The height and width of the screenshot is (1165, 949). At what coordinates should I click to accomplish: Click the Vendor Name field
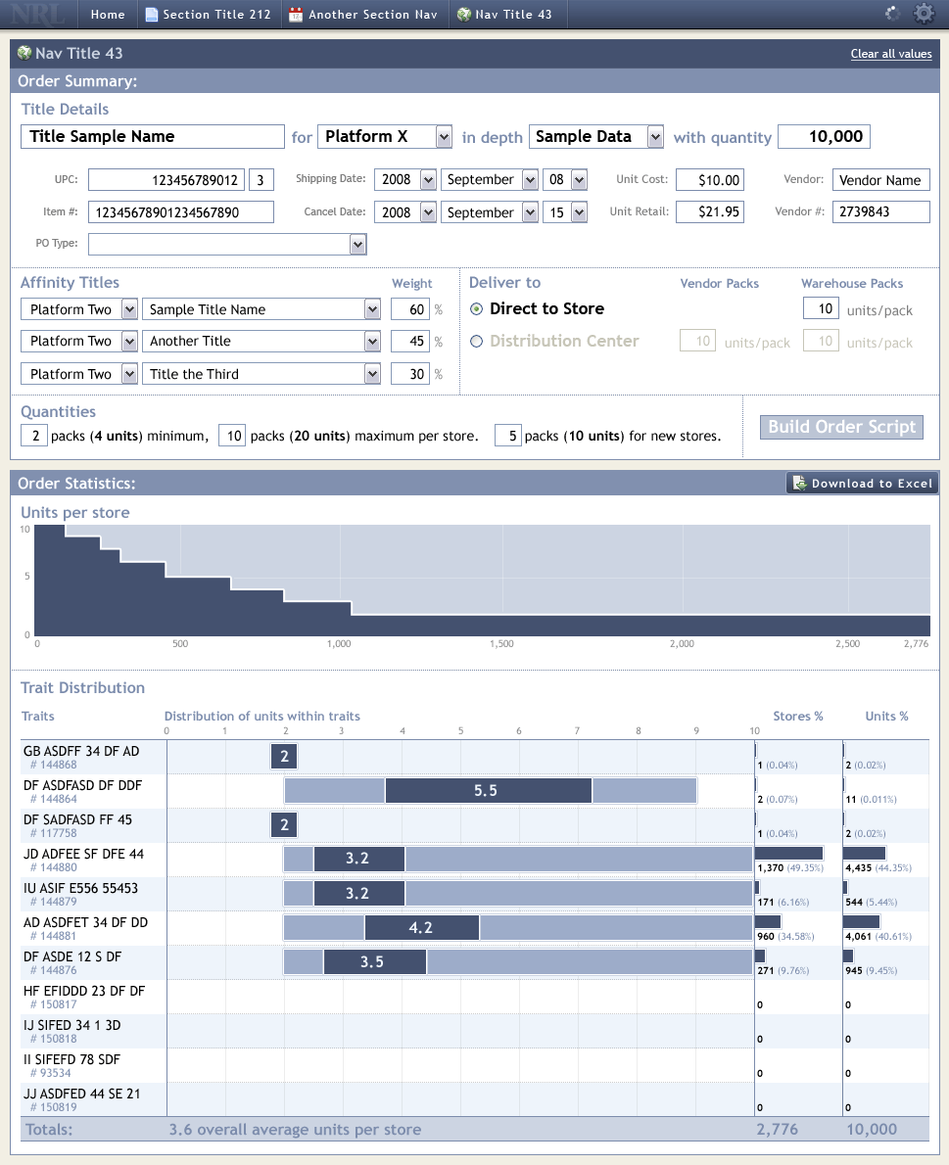coord(880,180)
